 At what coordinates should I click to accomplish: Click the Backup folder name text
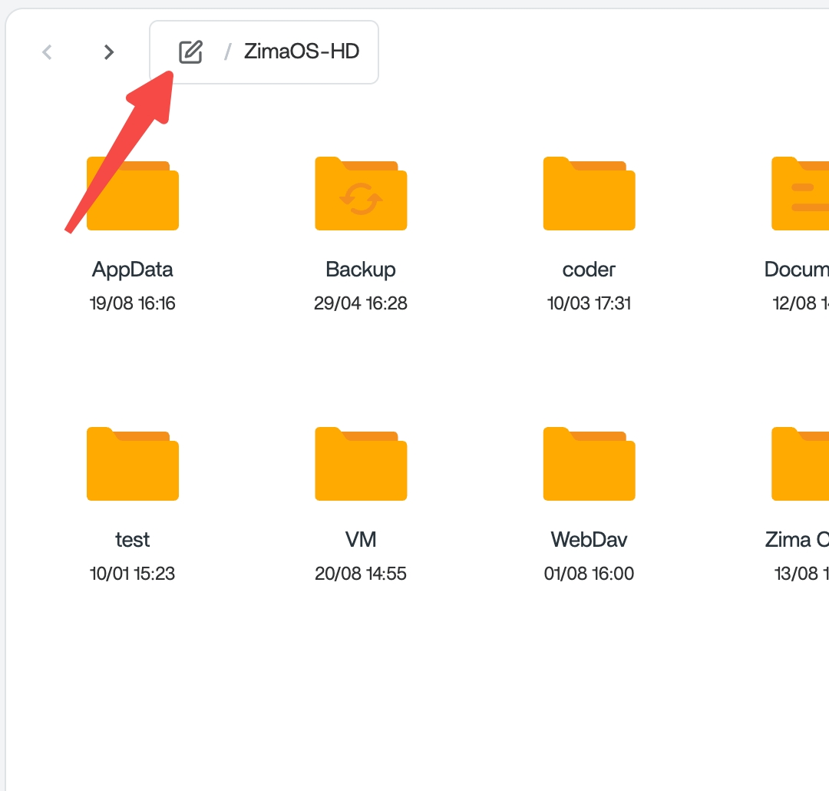coord(361,270)
